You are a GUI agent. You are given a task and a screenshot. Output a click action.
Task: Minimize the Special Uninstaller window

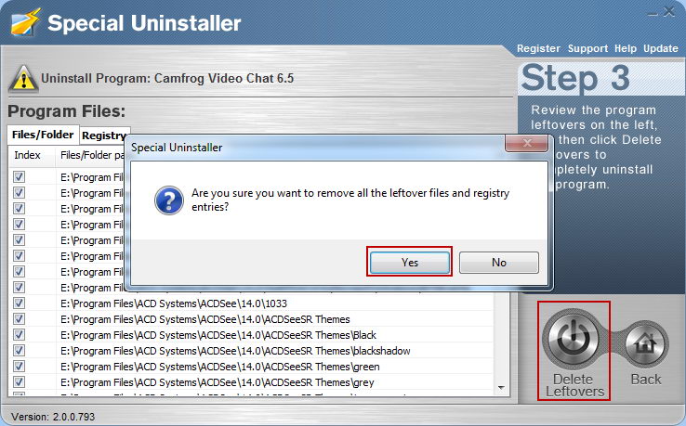click(653, 14)
